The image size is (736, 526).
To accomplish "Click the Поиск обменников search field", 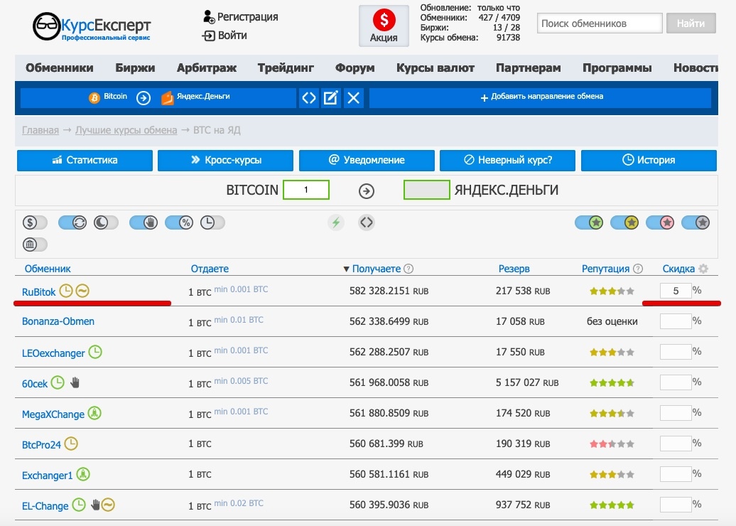I will click(x=600, y=23).
